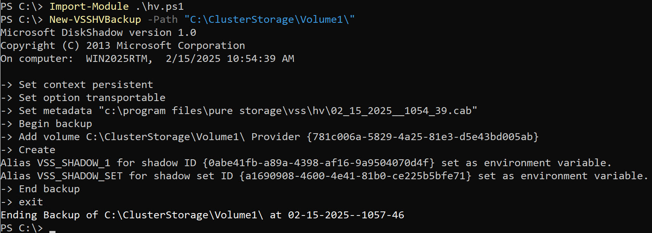The height and width of the screenshot is (233, 652).
Task: Click the Create command line
Action: 37,150
